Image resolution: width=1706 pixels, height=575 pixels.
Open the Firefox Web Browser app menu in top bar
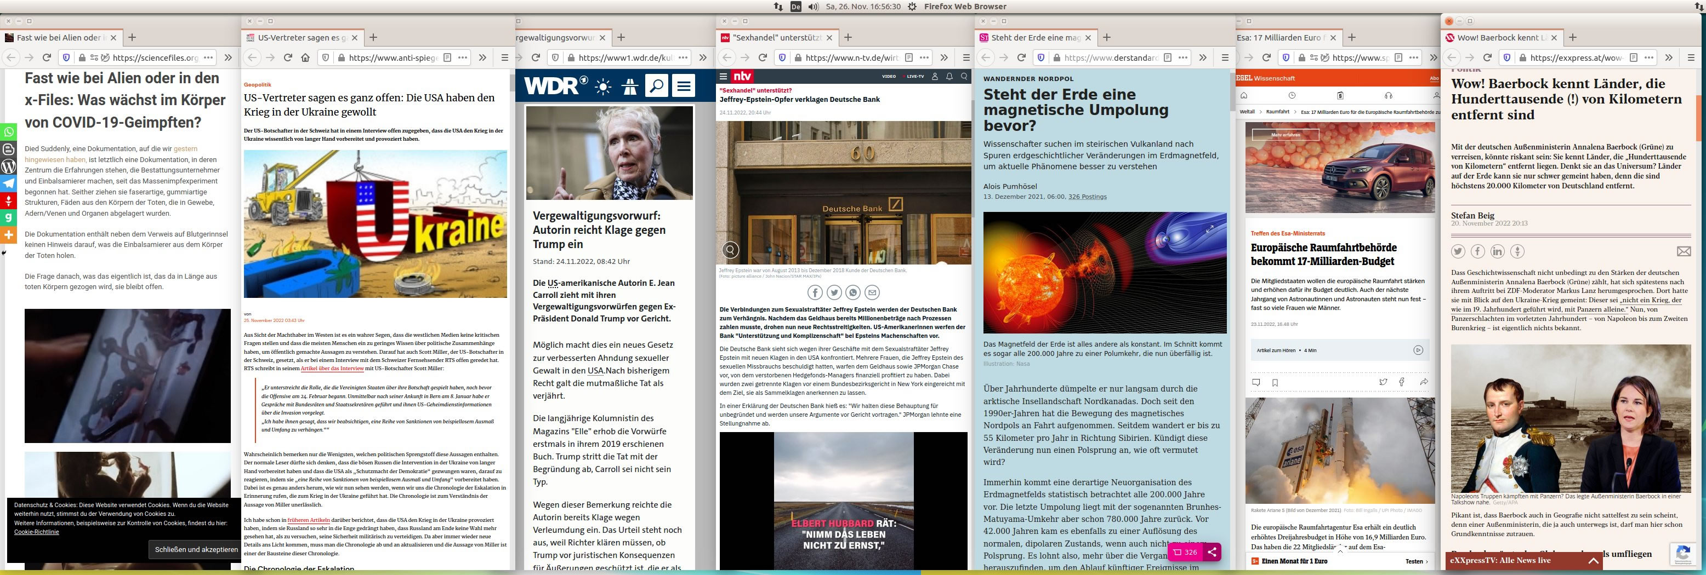click(x=965, y=7)
